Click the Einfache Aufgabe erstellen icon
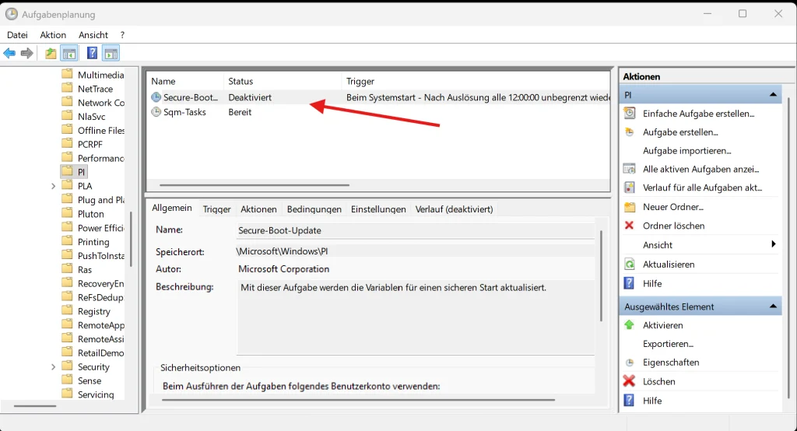Image resolution: width=797 pixels, height=431 pixels. [x=629, y=114]
